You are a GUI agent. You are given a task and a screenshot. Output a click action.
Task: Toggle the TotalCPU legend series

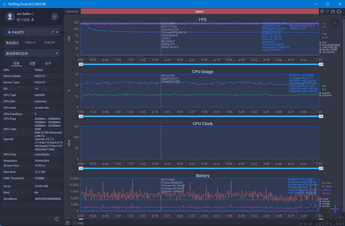click(x=325, y=96)
